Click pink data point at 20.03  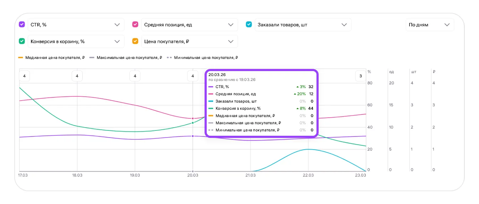(193, 118)
